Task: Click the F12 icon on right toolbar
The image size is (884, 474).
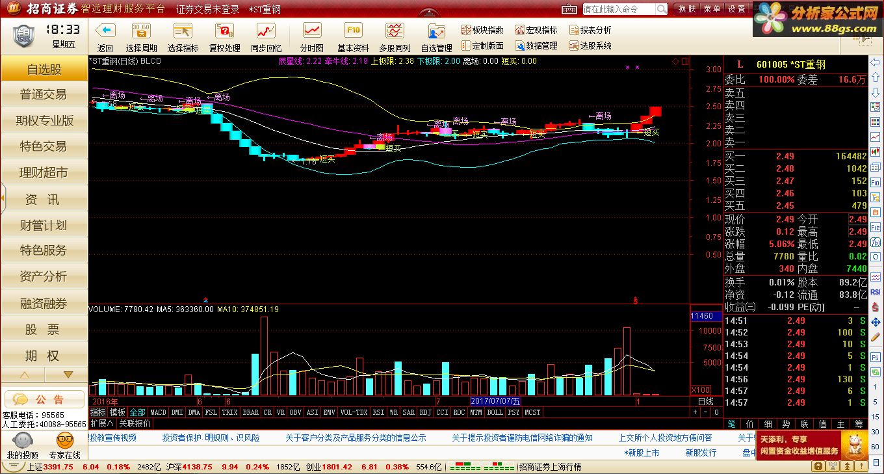Action: [x=875, y=228]
